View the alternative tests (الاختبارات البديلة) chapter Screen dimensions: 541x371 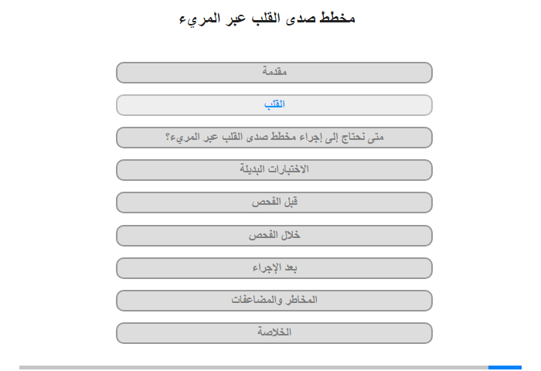coord(274,170)
